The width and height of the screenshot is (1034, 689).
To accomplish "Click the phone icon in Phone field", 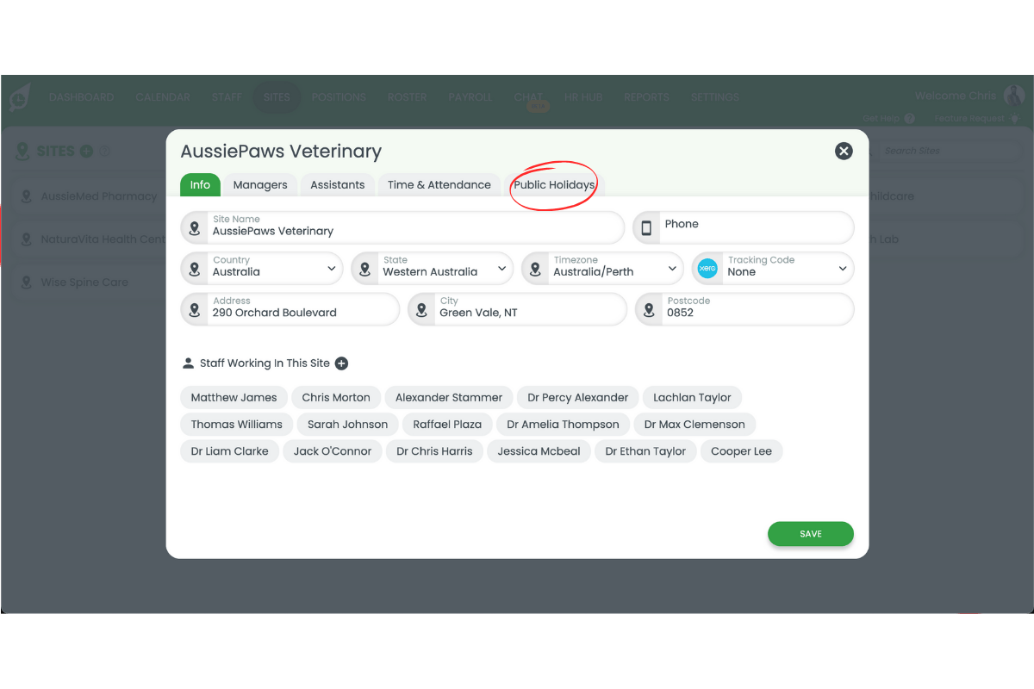I will (646, 228).
